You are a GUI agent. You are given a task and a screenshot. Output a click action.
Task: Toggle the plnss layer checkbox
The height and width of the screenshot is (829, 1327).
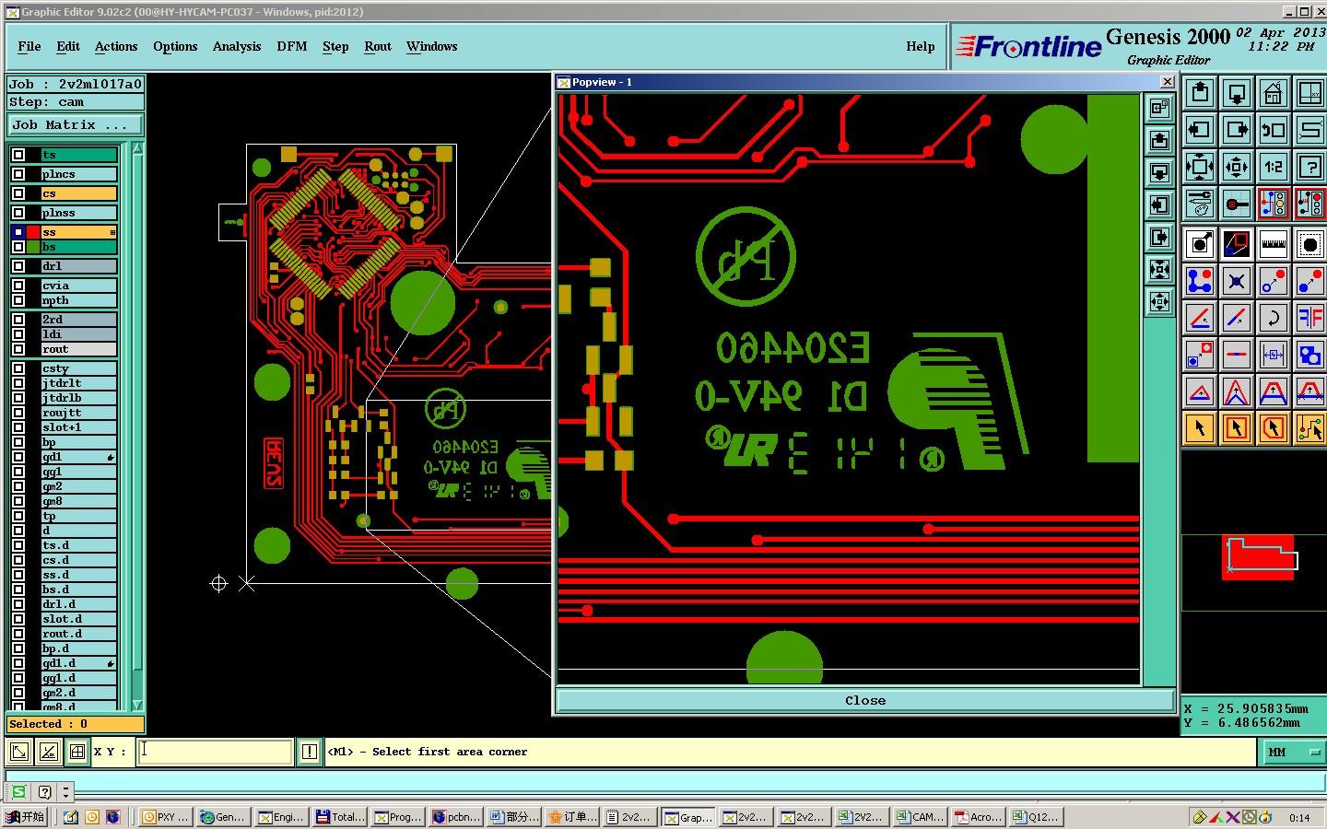click(18, 213)
